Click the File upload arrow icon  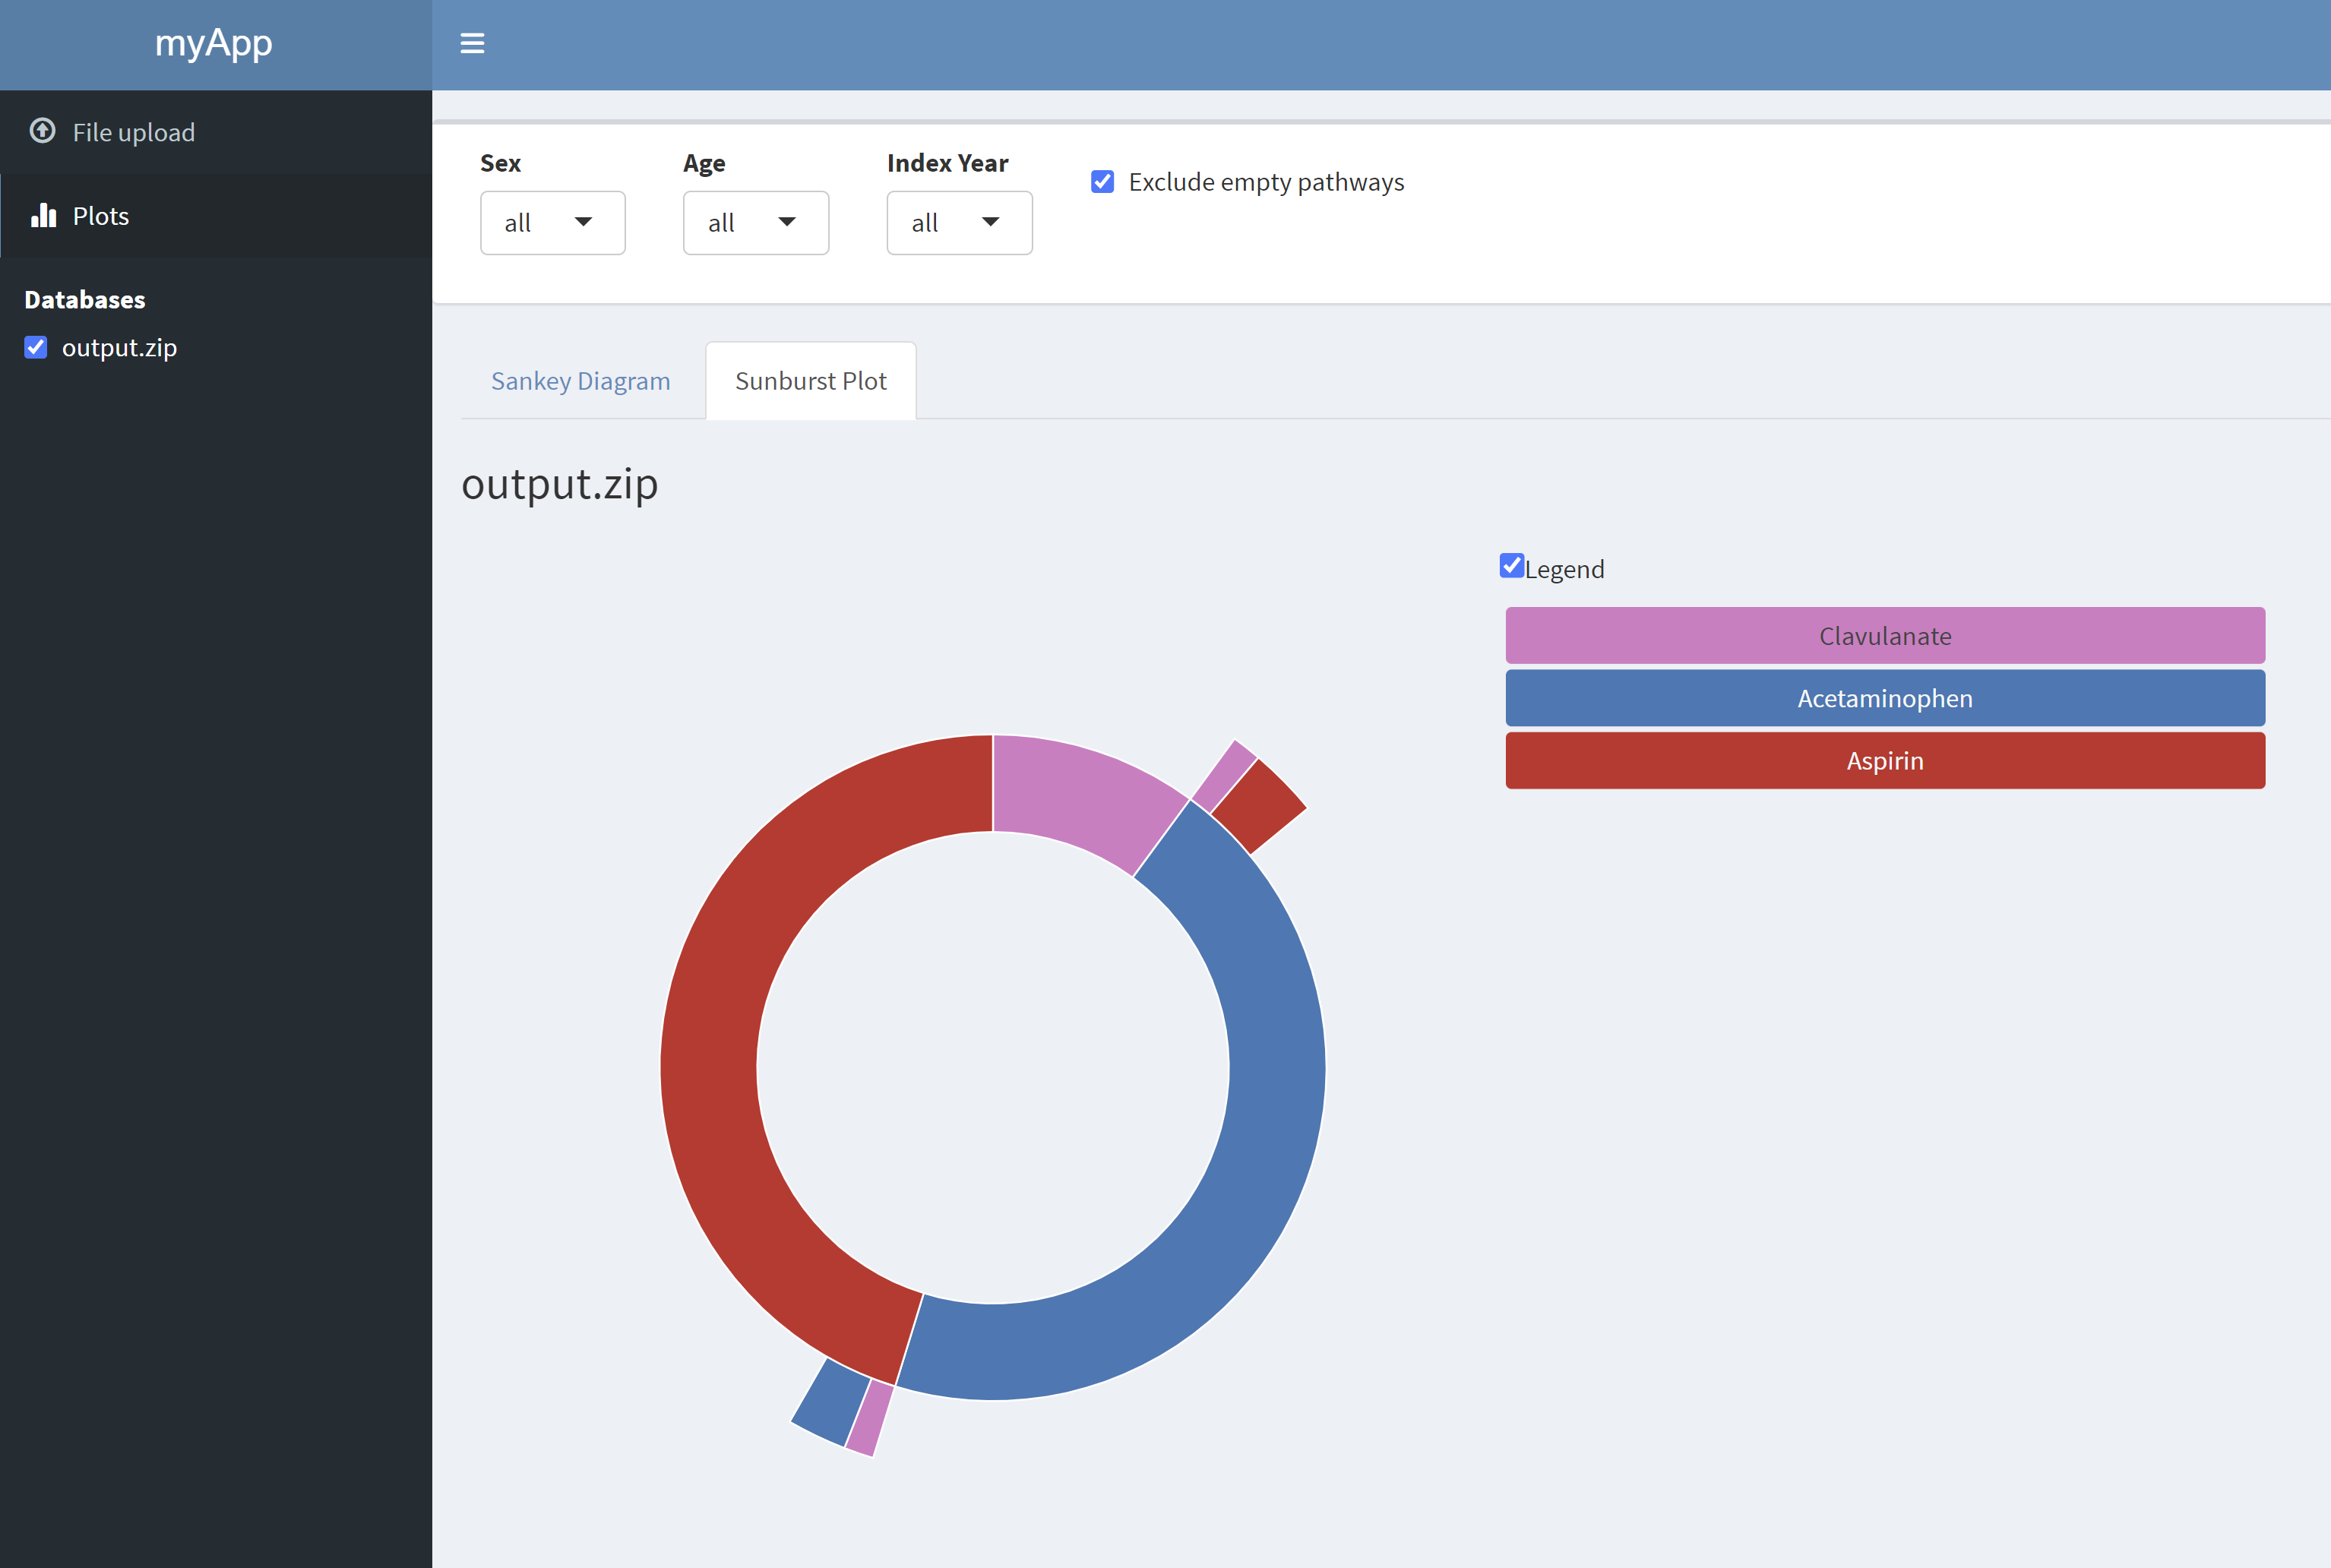click(42, 131)
